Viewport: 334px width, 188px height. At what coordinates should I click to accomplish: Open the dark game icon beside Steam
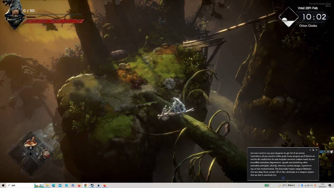click(x=99, y=185)
